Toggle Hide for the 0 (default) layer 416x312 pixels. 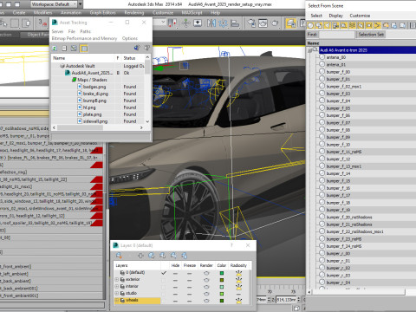tap(175, 273)
